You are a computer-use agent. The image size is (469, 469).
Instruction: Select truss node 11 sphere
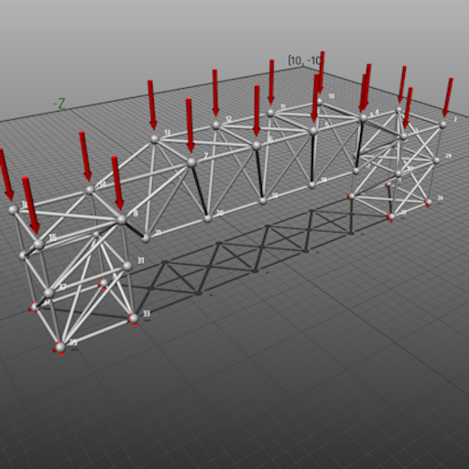(270, 113)
